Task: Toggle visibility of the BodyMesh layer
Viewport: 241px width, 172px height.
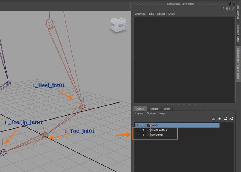Action: [138, 135]
